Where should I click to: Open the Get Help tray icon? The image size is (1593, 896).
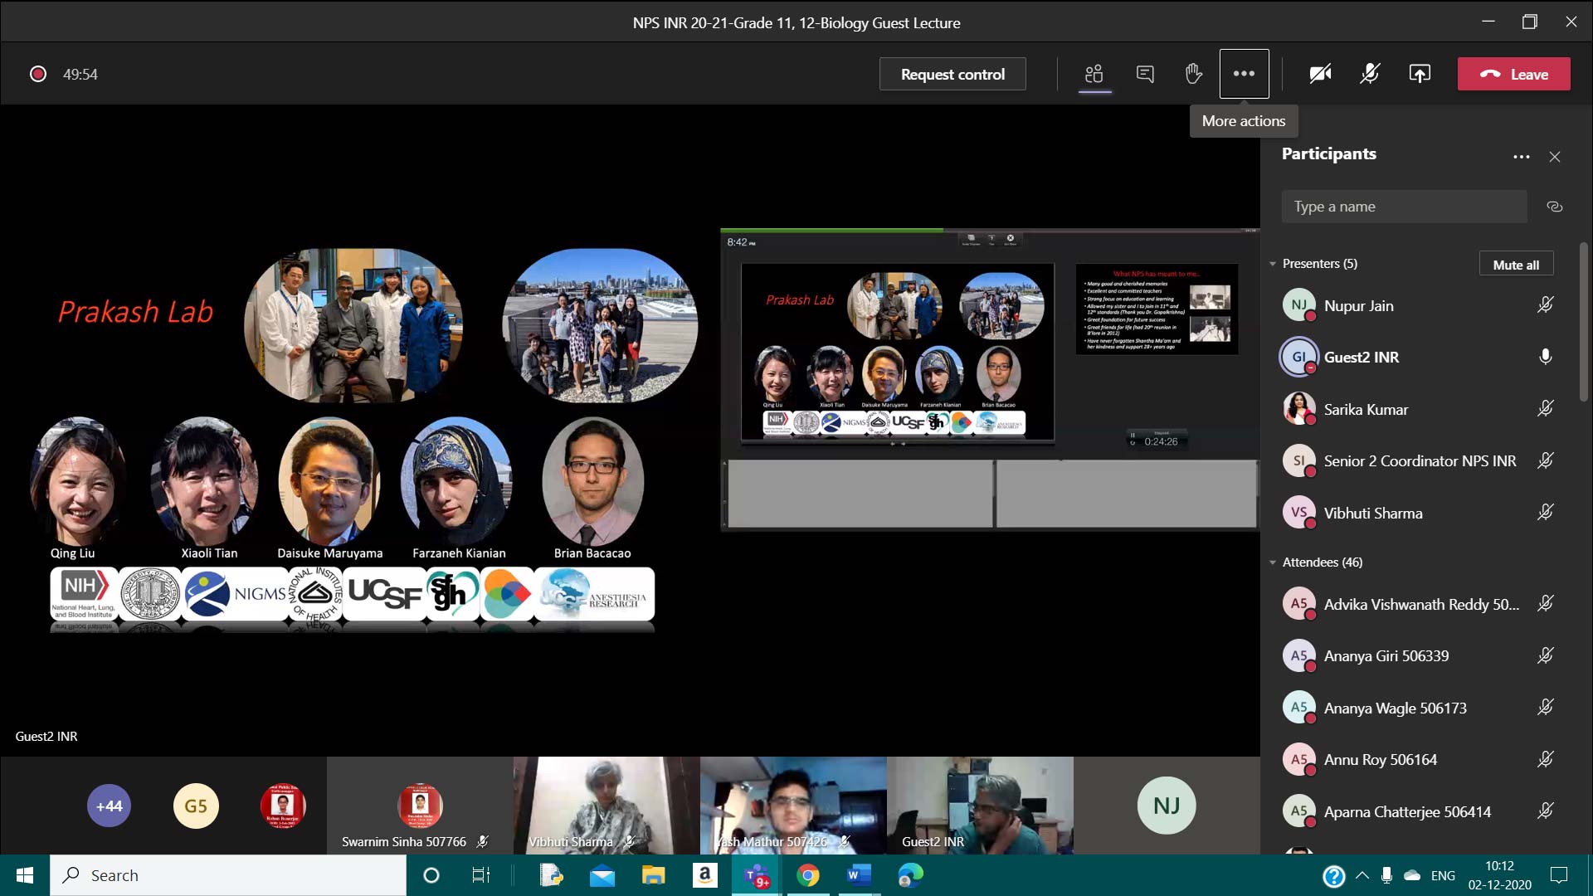[1333, 876]
